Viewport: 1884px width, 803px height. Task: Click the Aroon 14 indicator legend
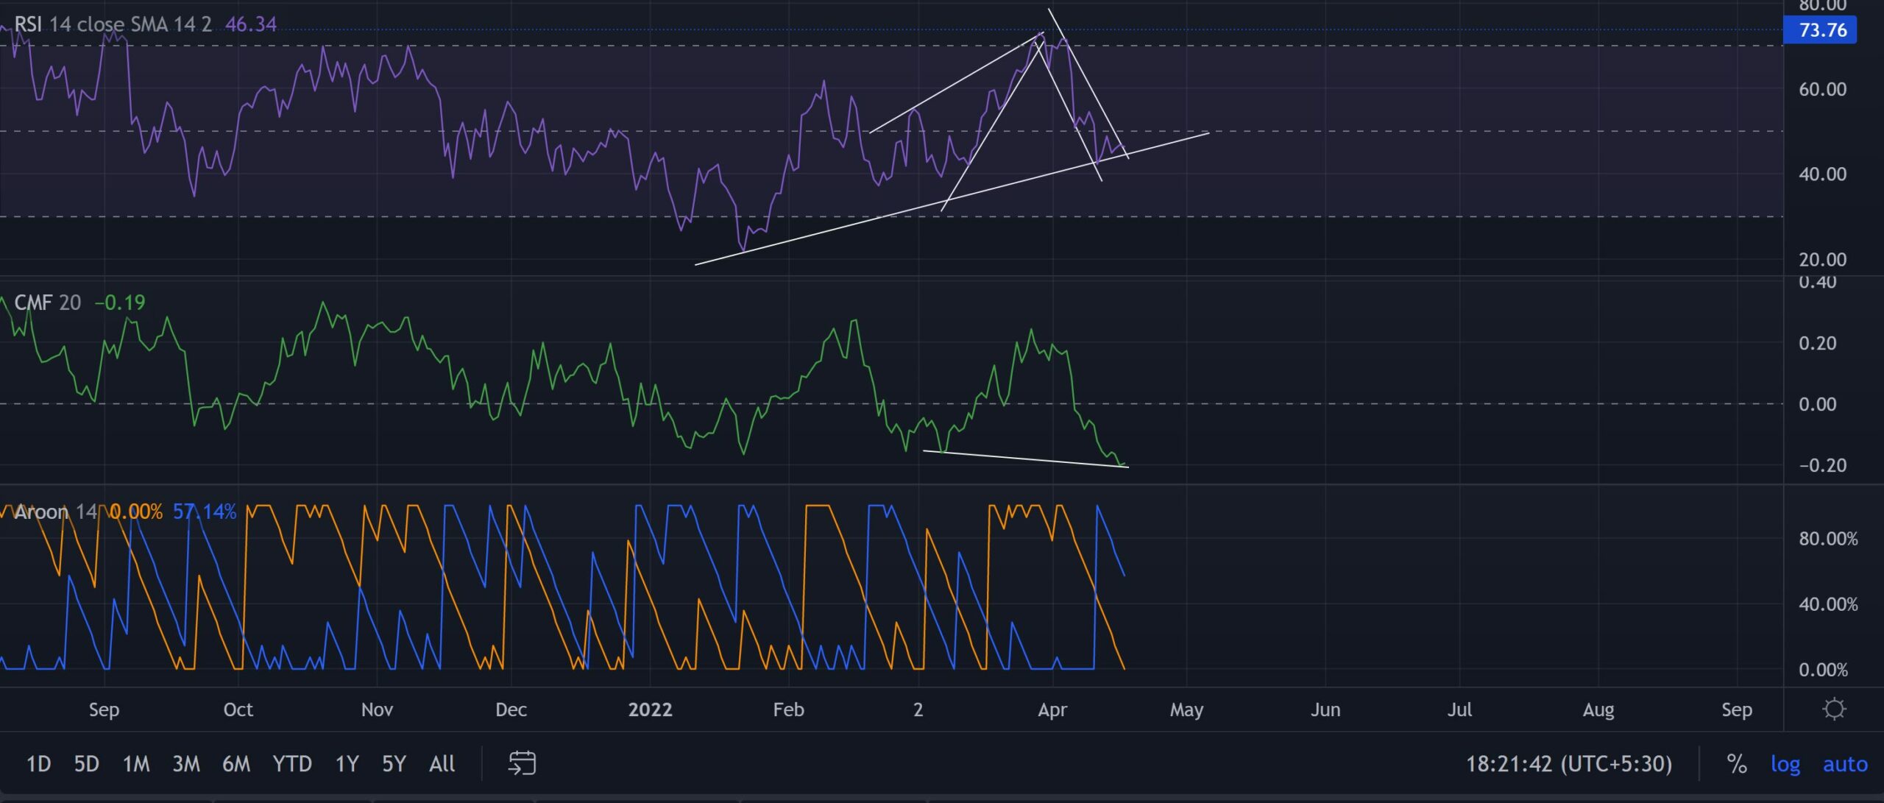(x=55, y=512)
